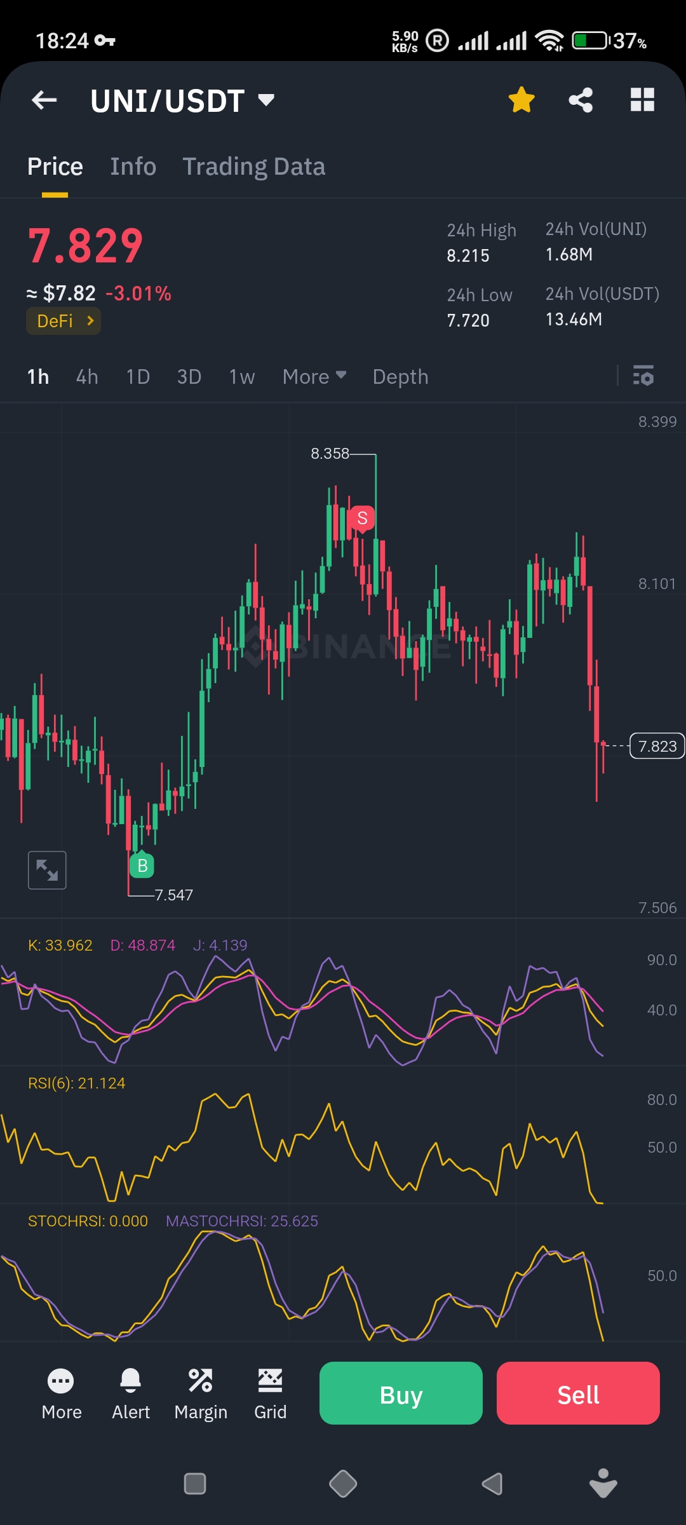
Task: Switch to the Depth chart view
Action: tap(400, 377)
